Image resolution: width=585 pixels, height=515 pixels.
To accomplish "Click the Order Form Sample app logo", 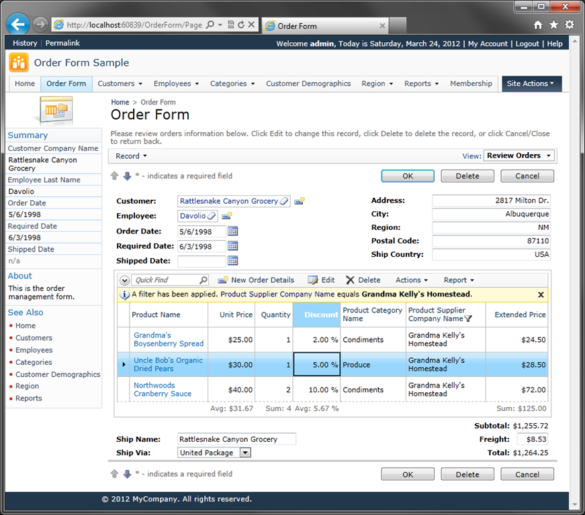I will pos(19,62).
